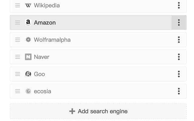Image resolution: width=194 pixels, height=121 pixels.
Task: Open the three-dot menu for Wikipedia
Action: pyautogui.click(x=179, y=5)
